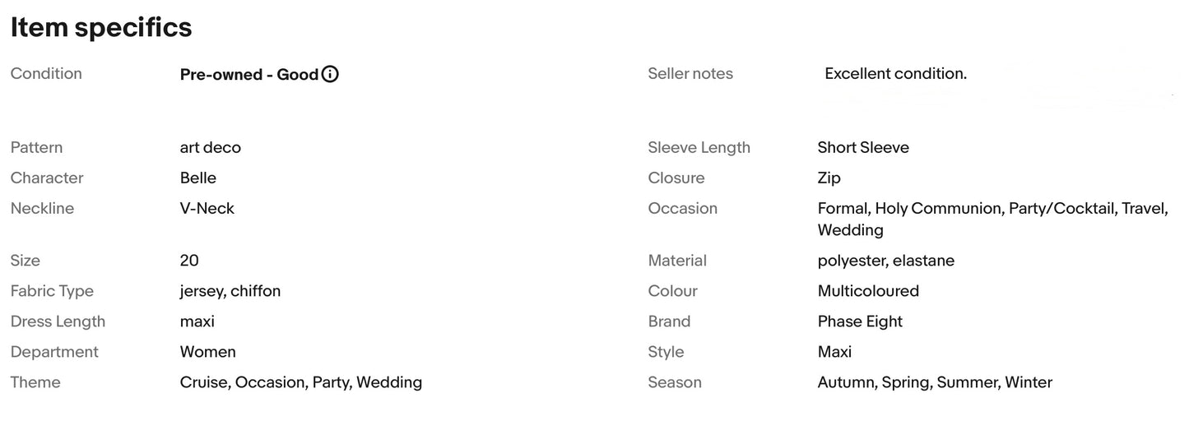This screenshot has height=430, width=1189.
Task: Click the art deco pattern value
Action: pyautogui.click(x=210, y=148)
